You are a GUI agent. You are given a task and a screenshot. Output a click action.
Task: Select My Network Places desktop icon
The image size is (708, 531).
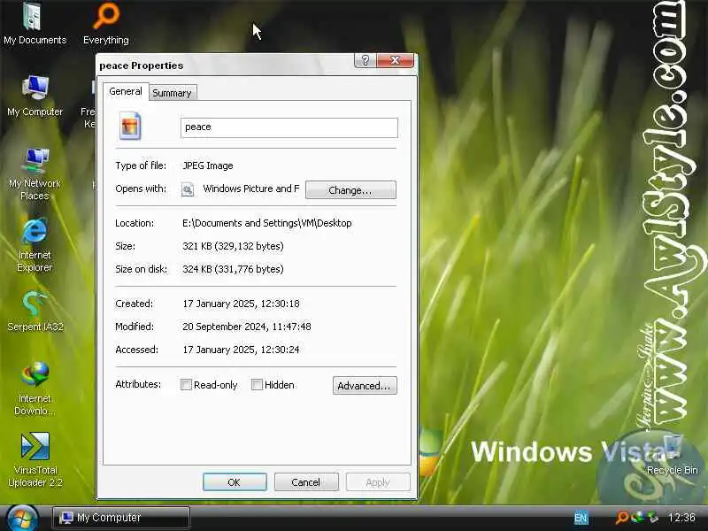click(35, 173)
